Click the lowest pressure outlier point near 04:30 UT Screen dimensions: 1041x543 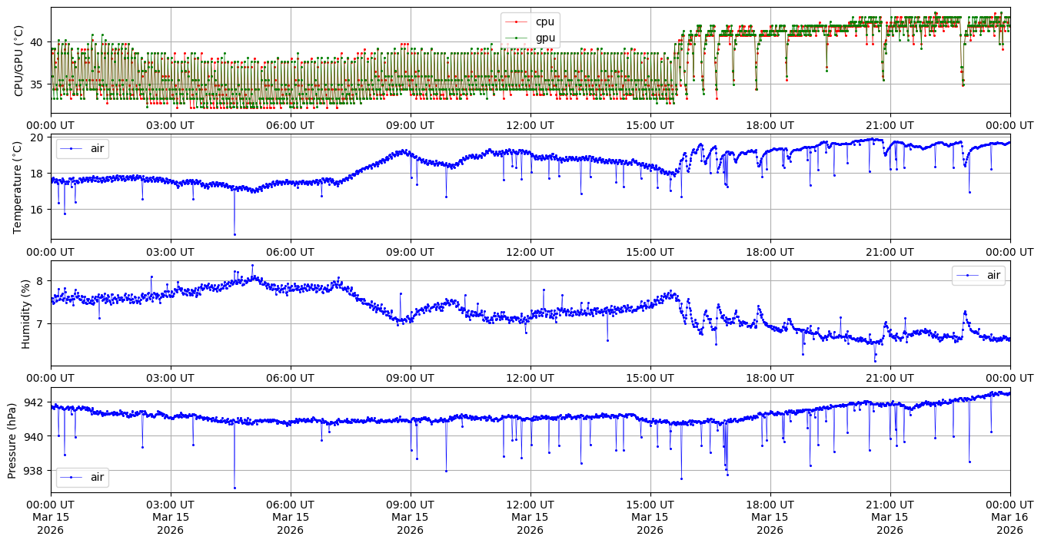(234, 488)
